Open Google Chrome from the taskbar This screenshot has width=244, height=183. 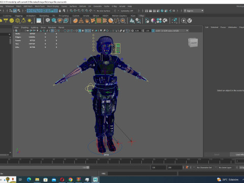coord(71,179)
